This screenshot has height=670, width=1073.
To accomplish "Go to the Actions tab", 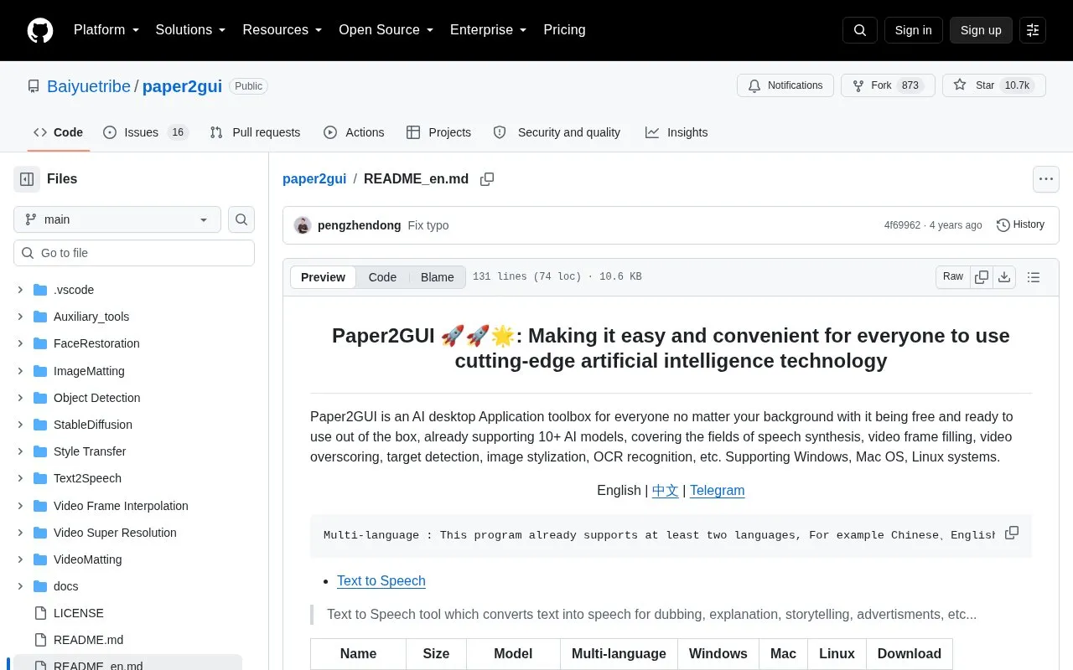I will tap(354, 132).
